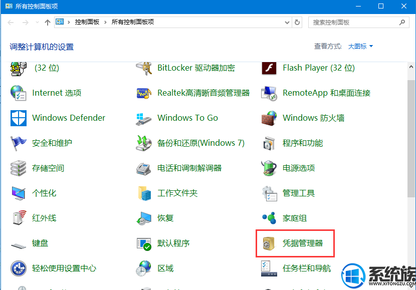Open the 区域 globe-clock icon
The height and width of the screenshot is (290, 416).
click(144, 268)
